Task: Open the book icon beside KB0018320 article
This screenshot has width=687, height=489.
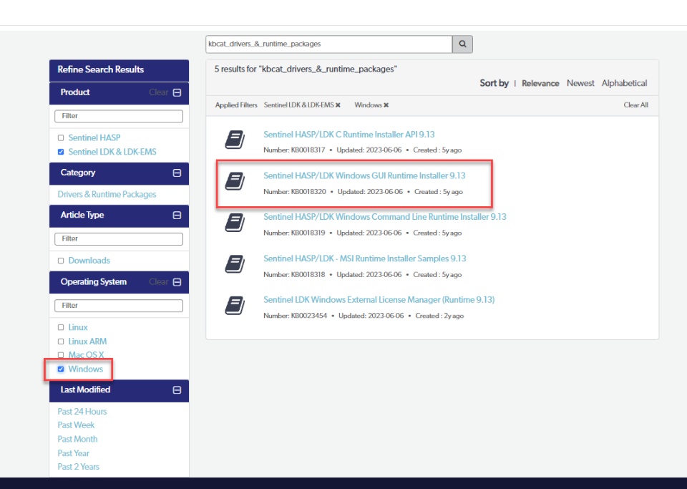Action: (235, 181)
